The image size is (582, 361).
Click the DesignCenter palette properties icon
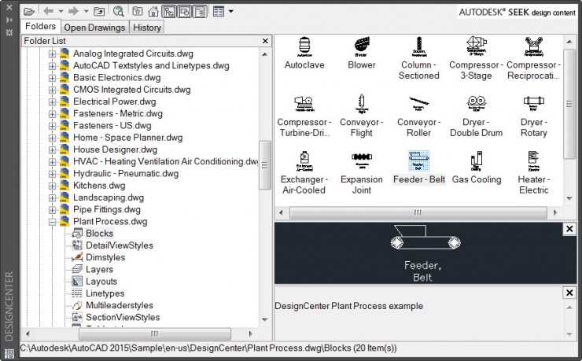9,33
